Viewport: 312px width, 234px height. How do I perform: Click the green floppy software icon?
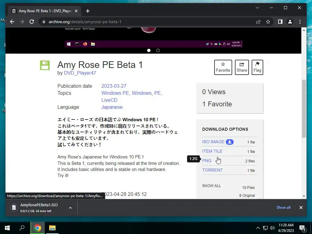point(45,65)
